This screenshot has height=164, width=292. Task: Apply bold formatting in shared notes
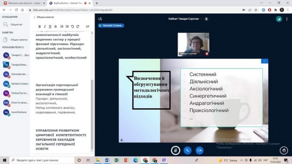[x=40, y=27]
